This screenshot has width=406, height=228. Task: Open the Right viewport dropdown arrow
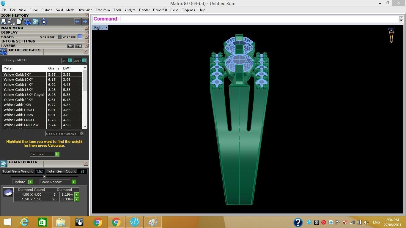106,28
